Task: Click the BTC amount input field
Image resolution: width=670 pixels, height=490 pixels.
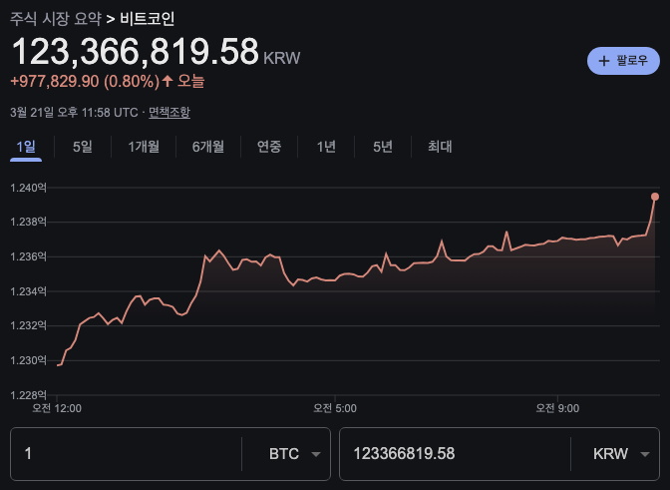Action: [126, 454]
